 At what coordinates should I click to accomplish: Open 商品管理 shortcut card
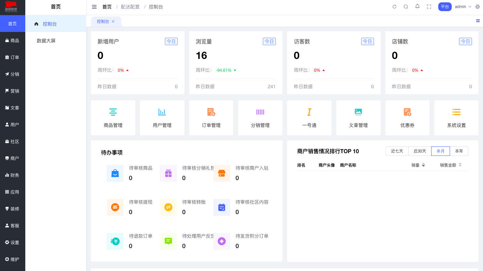point(113,118)
